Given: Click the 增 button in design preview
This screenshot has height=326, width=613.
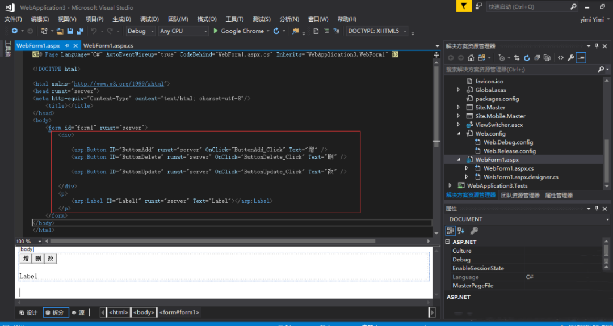Looking at the screenshot, I should point(26,259).
